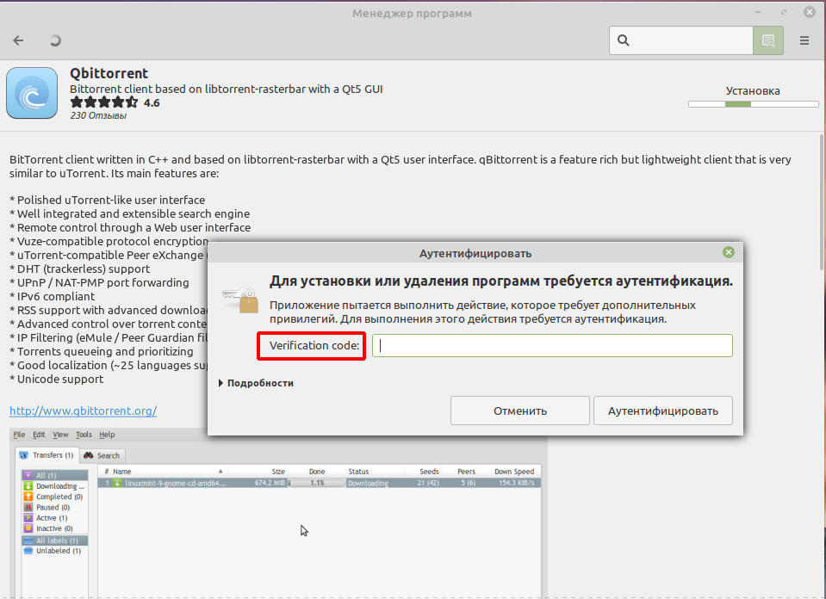Image resolution: width=826 pixels, height=599 pixels.
Task: Close the authentication dialog with green X
Action: [729, 252]
